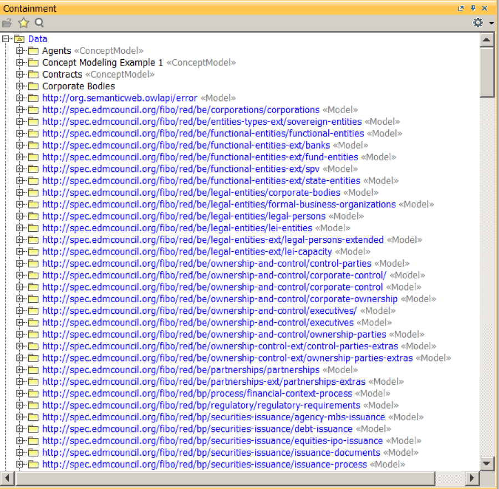Viewport: 499px width, 489px height.
Task: Collapse the Data root node
Action: [6, 39]
